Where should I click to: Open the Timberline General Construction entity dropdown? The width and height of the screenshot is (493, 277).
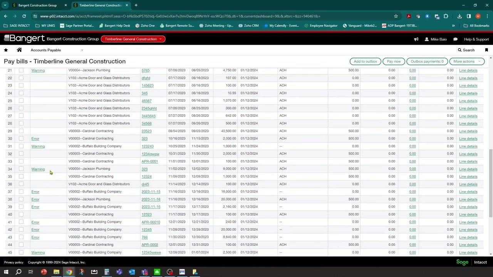click(133, 39)
